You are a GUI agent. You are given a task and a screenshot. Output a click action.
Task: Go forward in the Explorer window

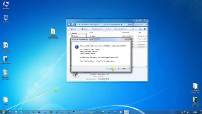click(x=73, y=25)
